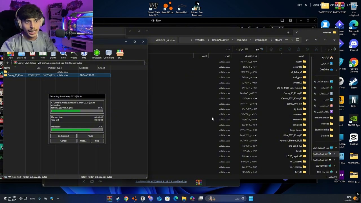This screenshot has height=203, width=361.
Task: Refresh the Explorer folder view
Action: [x=307, y=40]
